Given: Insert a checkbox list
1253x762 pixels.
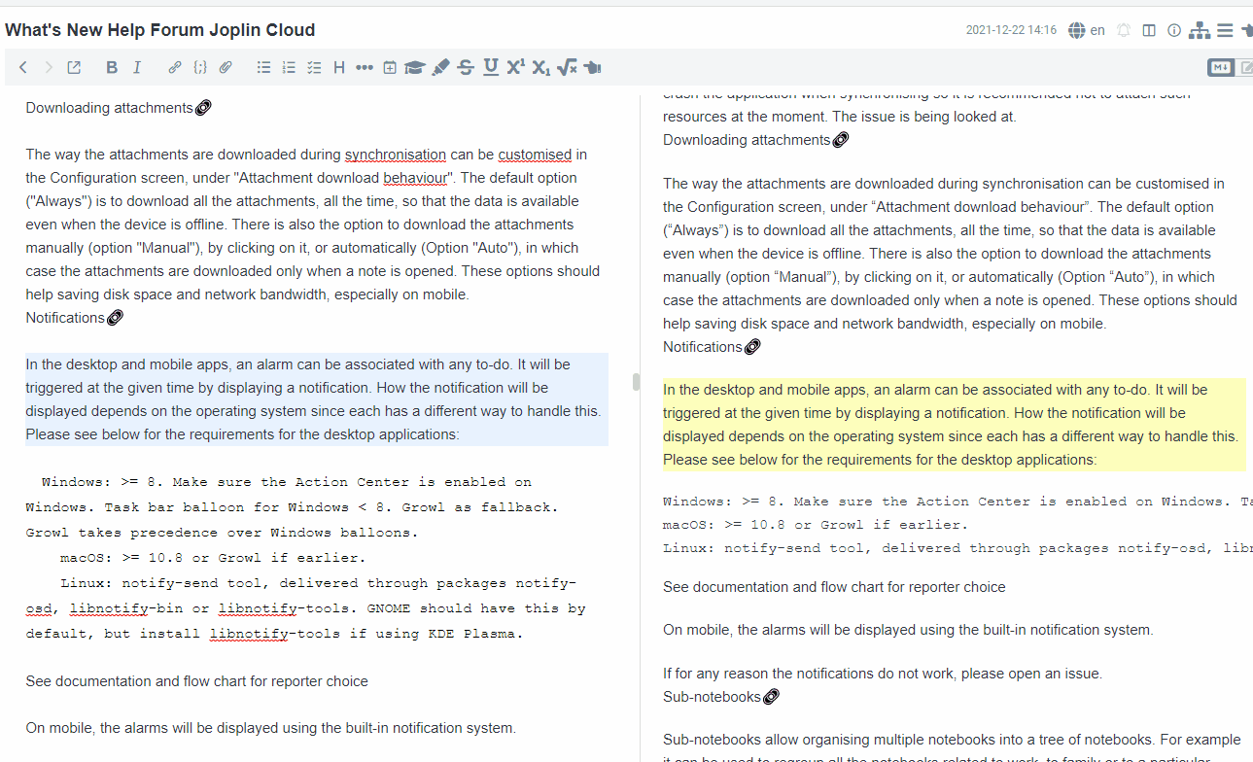Looking at the screenshot, I should 314,67.
